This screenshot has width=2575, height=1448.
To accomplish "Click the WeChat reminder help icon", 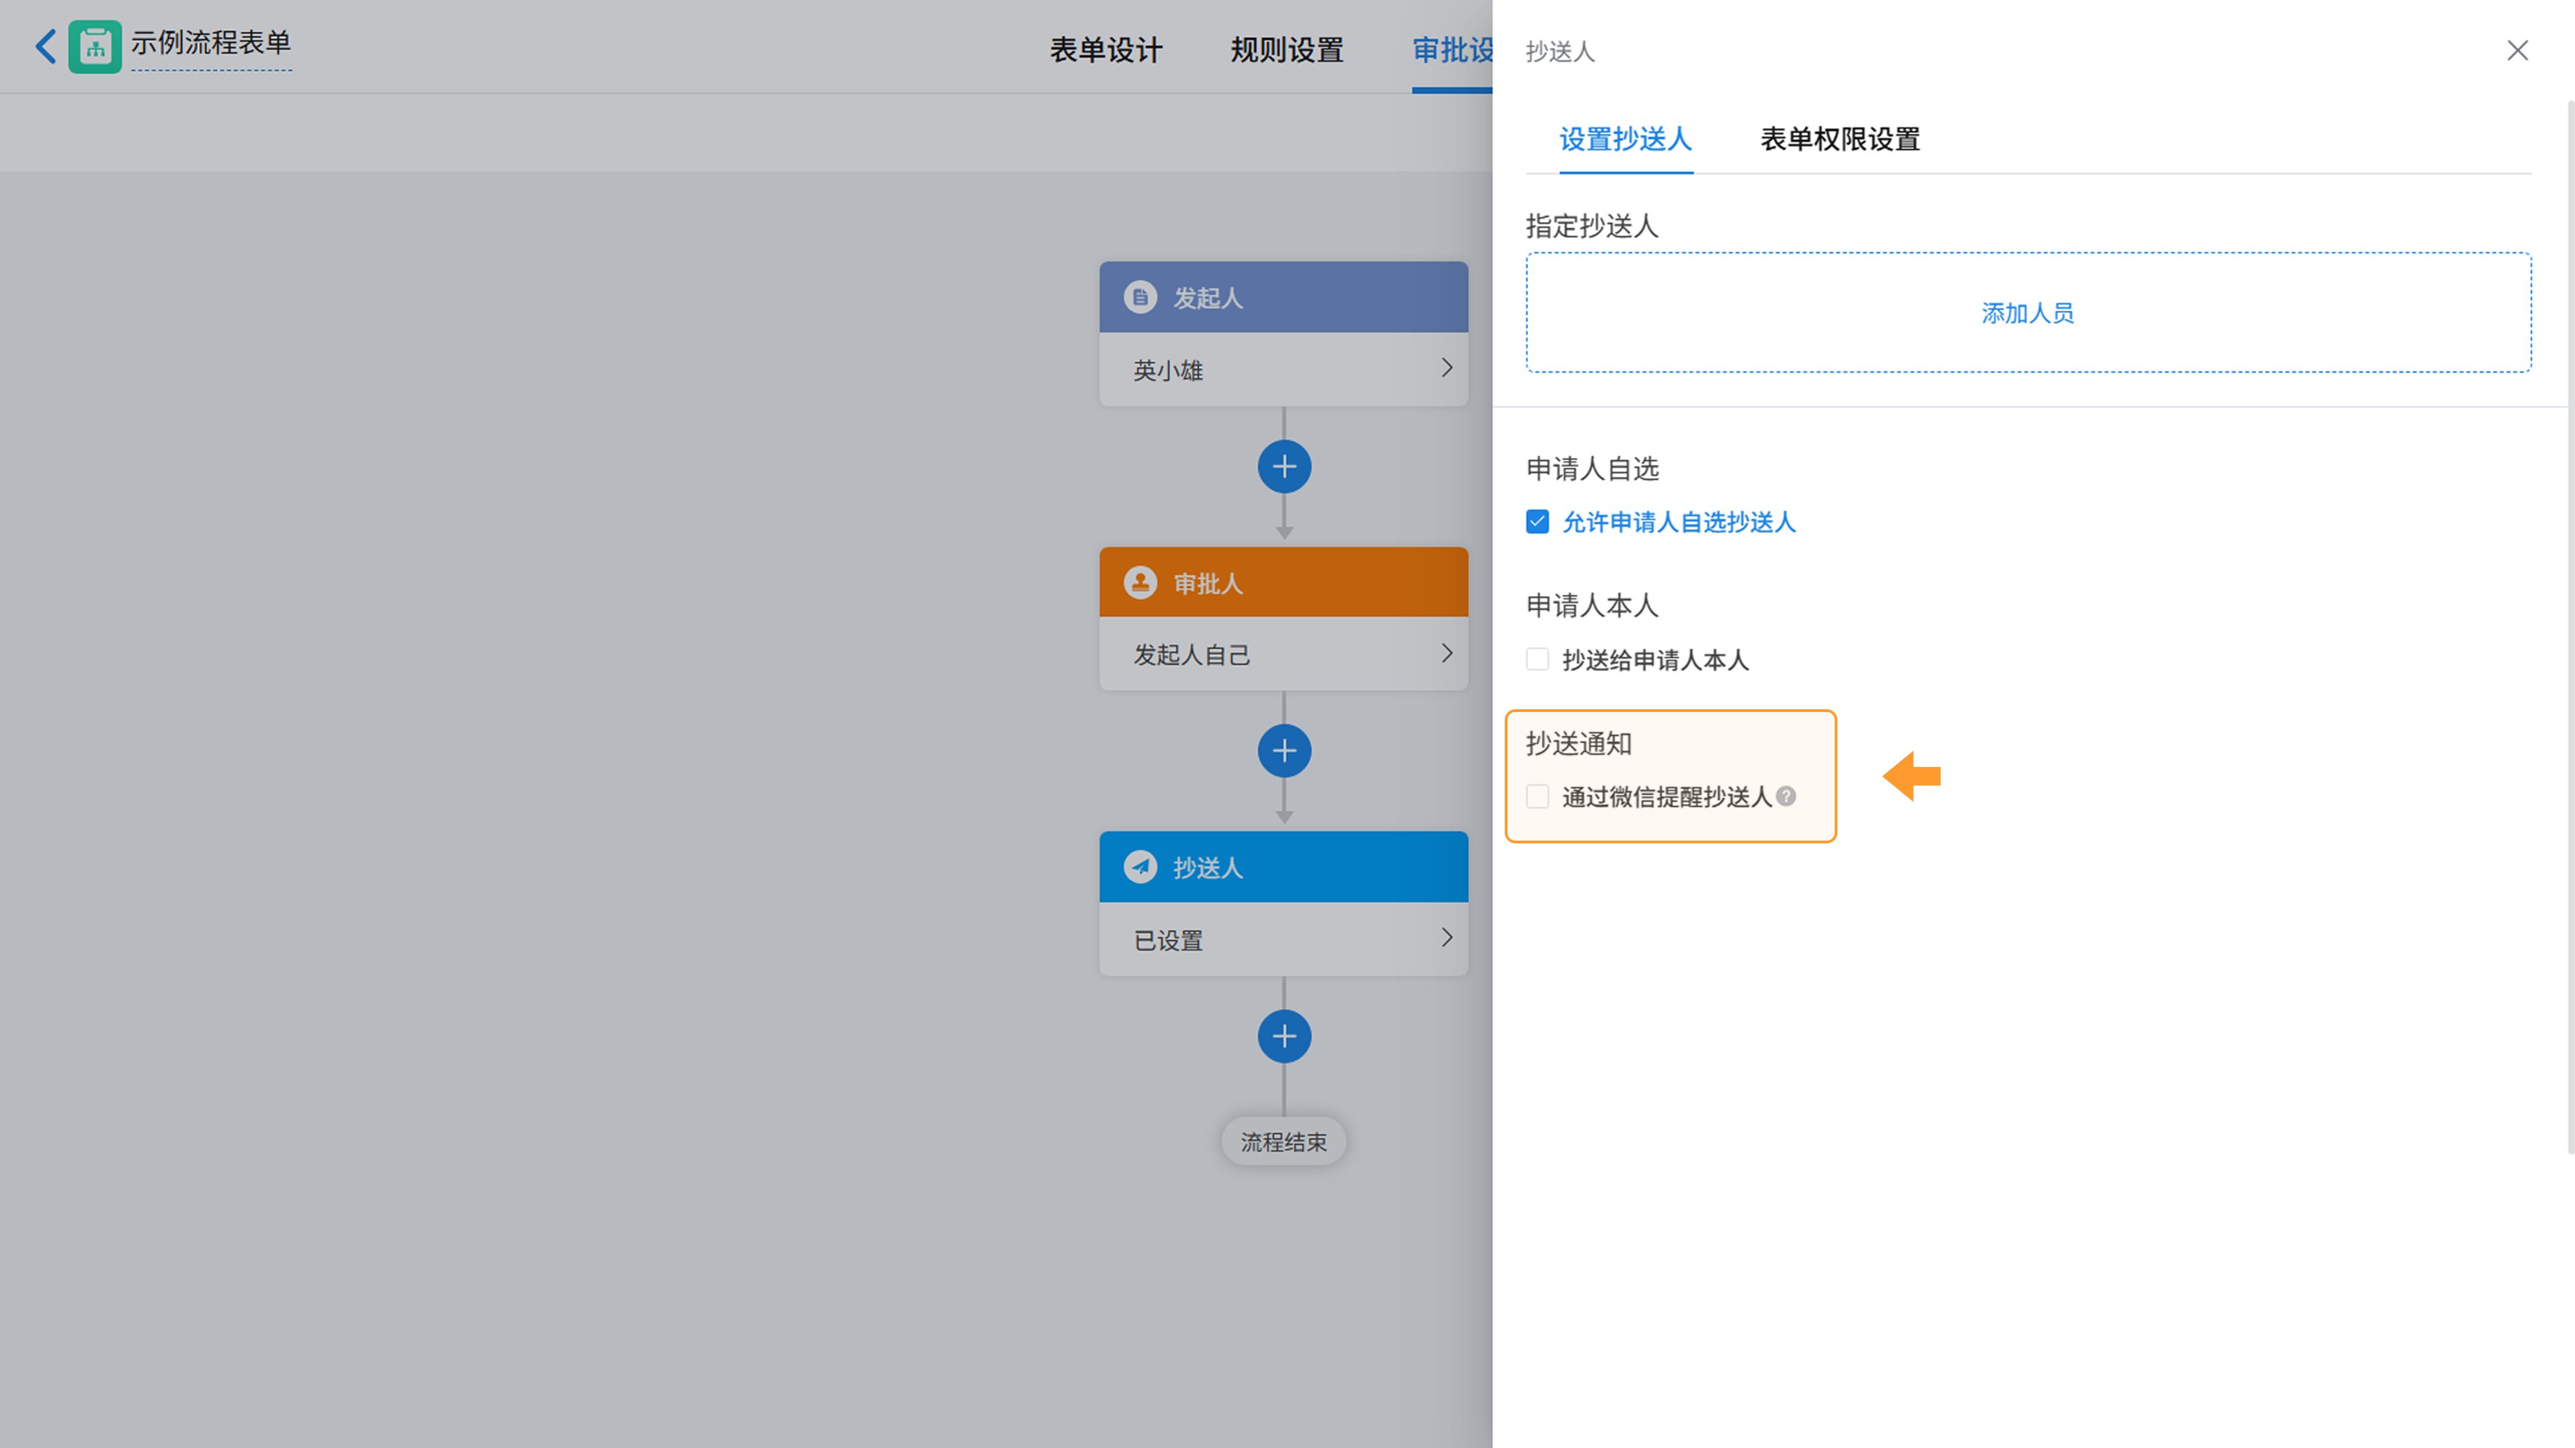I will click(x=1786, y=796).
